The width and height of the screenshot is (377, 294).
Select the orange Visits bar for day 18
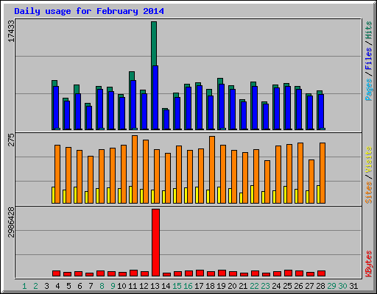coord(212,170)
